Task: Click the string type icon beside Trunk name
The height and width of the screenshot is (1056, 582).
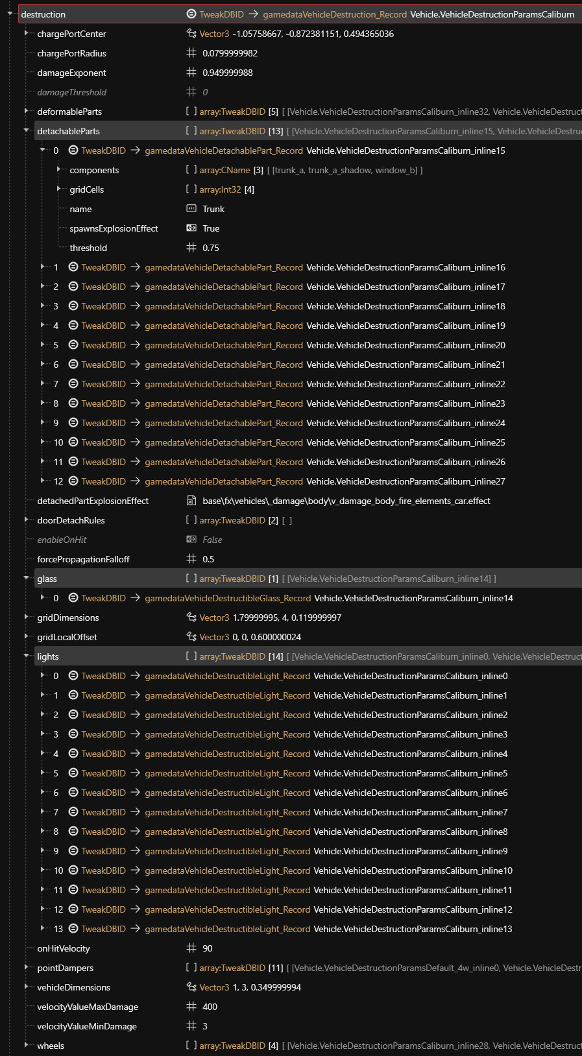Action: click(191, 209)
